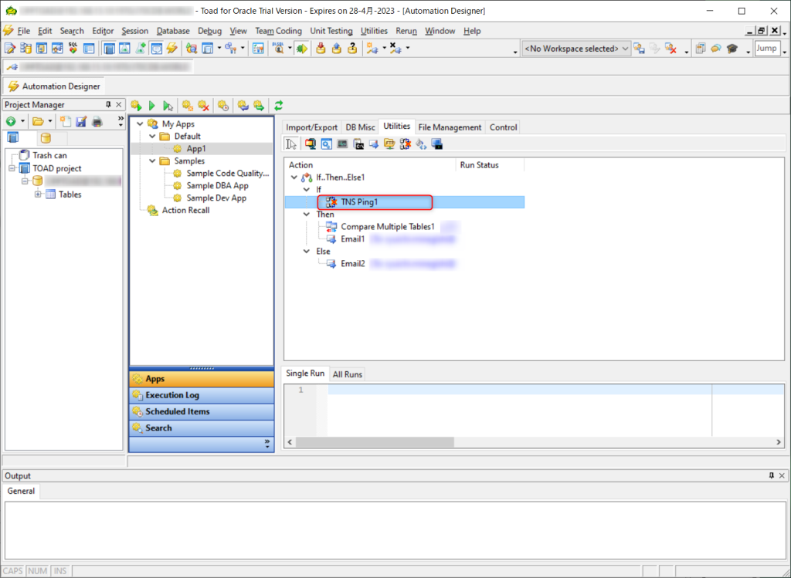Viewport: 791px width, 578px height.
Task: Switch to the DB Misc tab
Action: [x=360, y=127]
